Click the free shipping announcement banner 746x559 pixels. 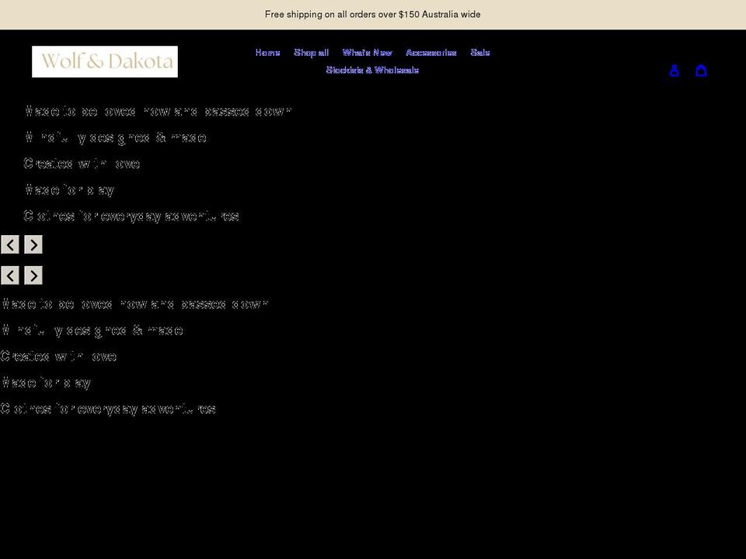coord(373,14)
